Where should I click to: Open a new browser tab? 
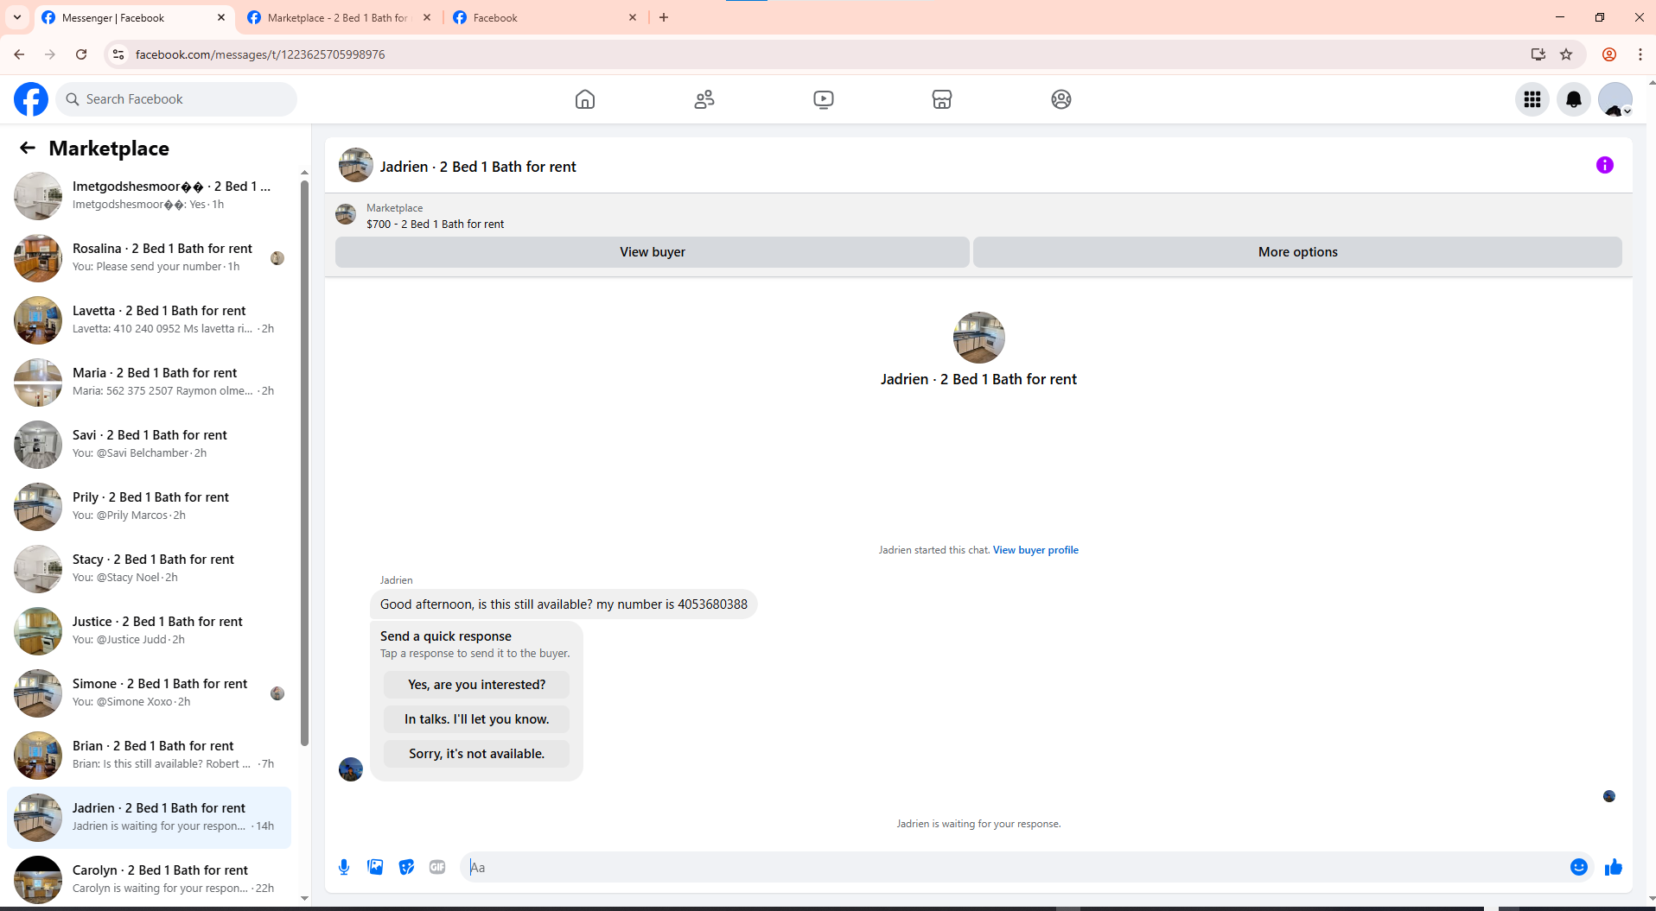pyautogui.click(x=664, y=17)
